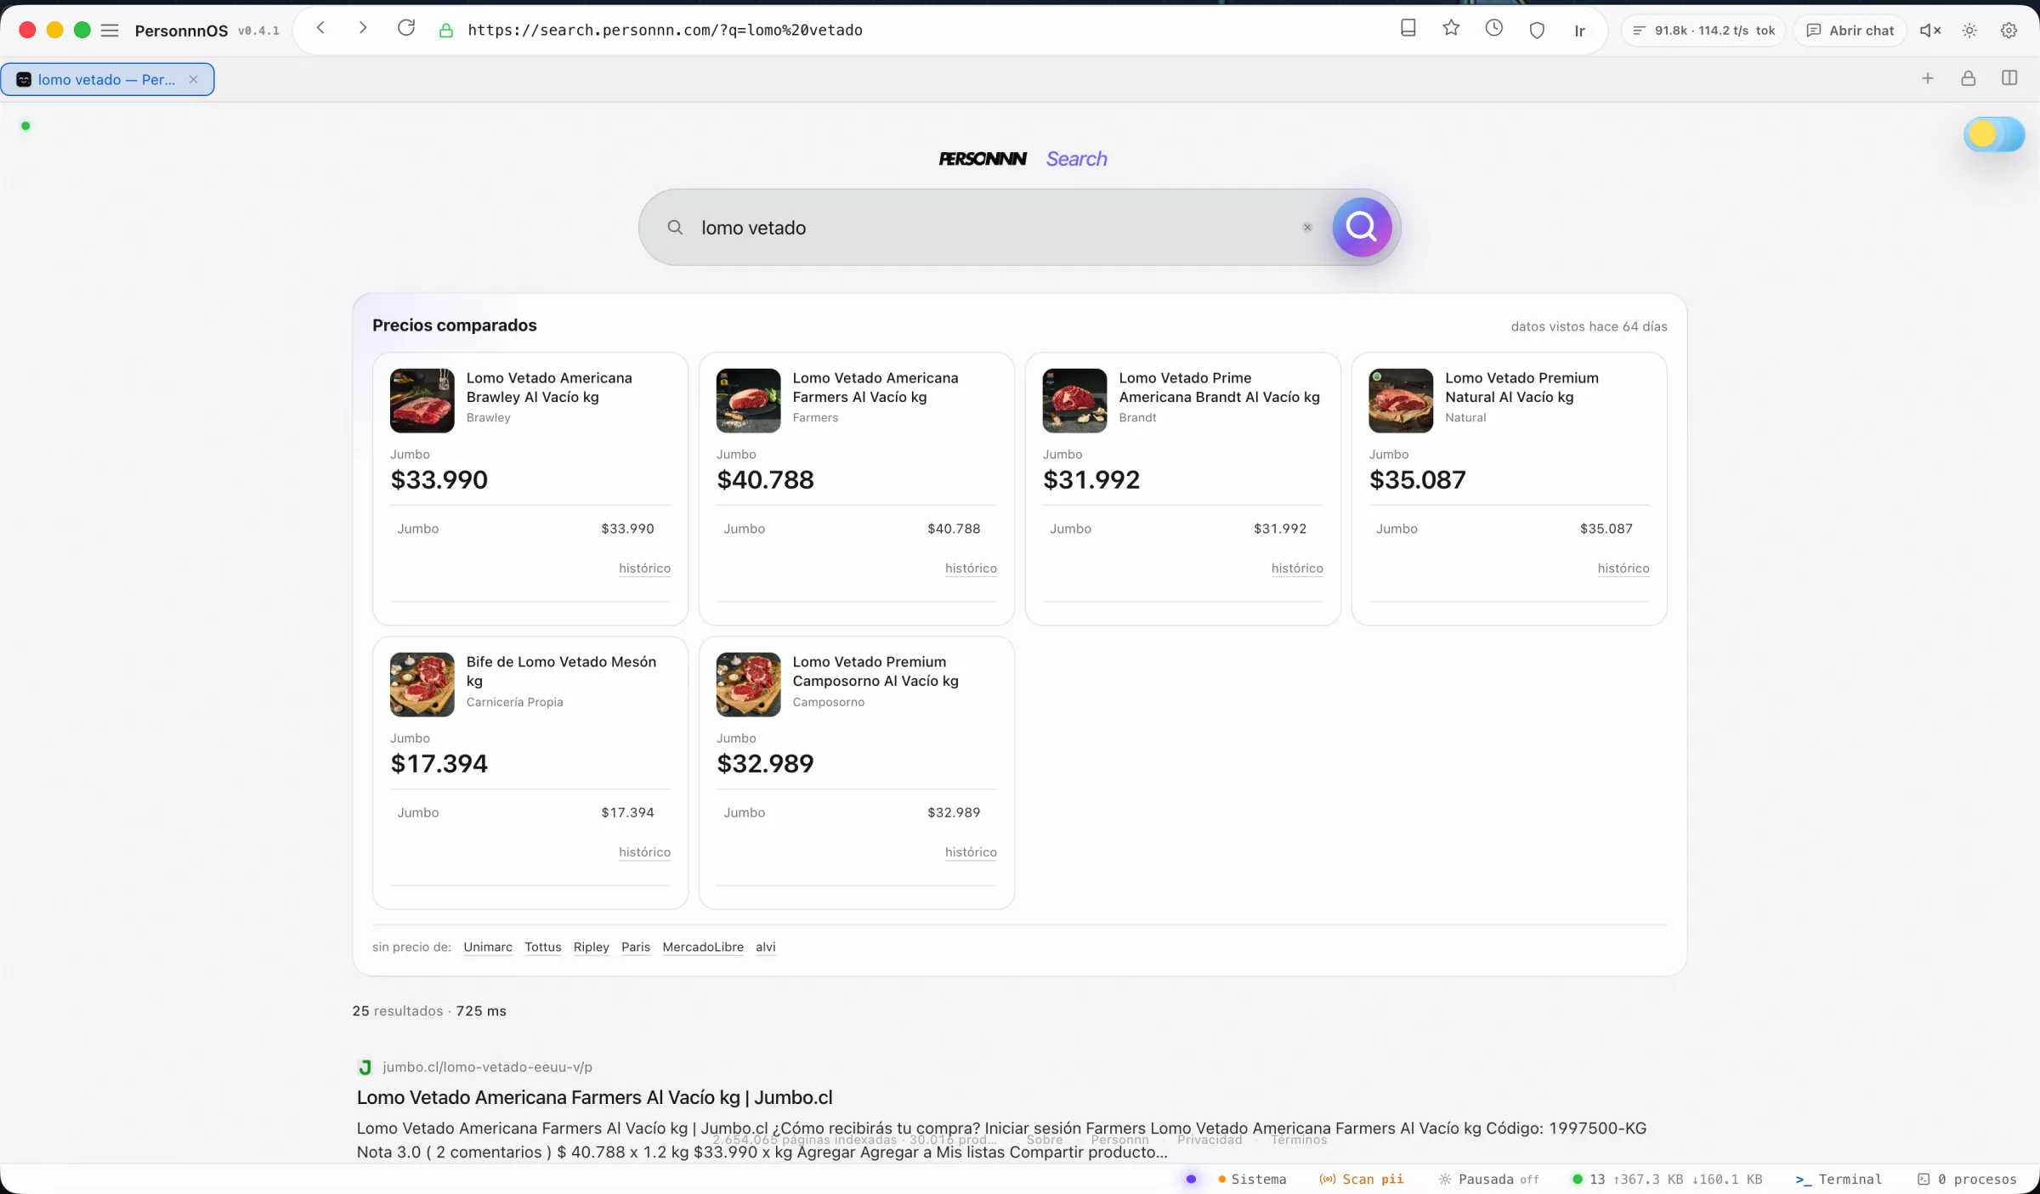Click the Natural lomo vetado thumbnail
The image size is (2040, 1194).
pyautogui.click(x=1401, y=400)
